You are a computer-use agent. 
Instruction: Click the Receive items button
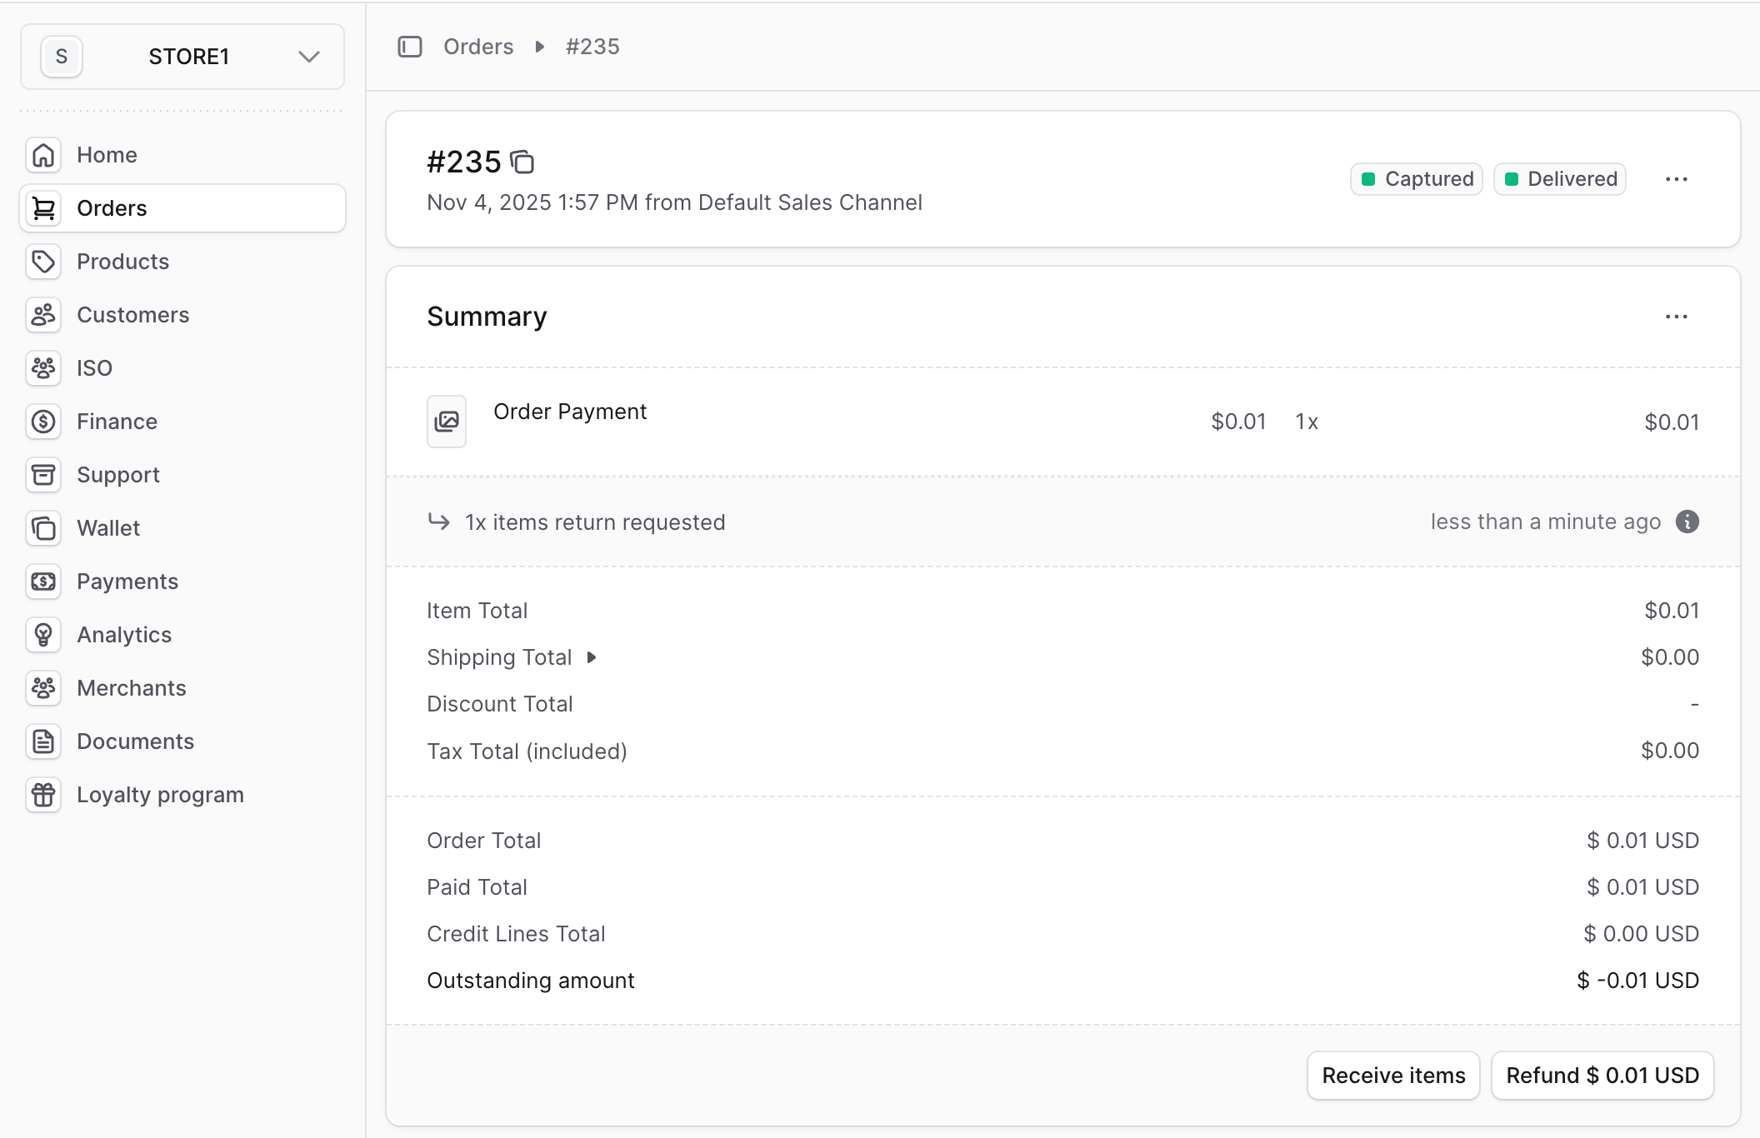[x=1392, y=1076]
